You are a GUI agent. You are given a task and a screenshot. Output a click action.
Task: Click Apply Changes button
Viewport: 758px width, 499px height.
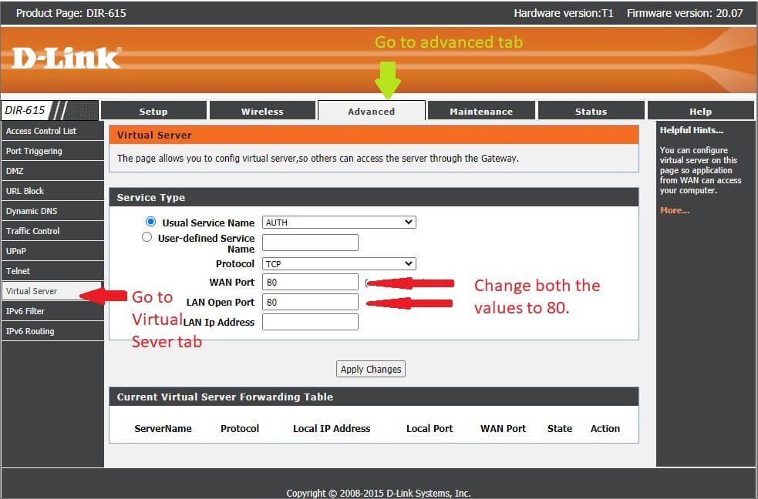point(371,369)
